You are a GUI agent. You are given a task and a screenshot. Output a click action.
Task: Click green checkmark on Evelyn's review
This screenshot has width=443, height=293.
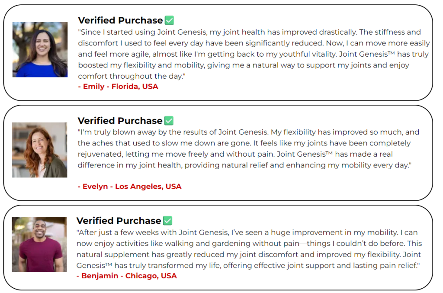(169, 121)
